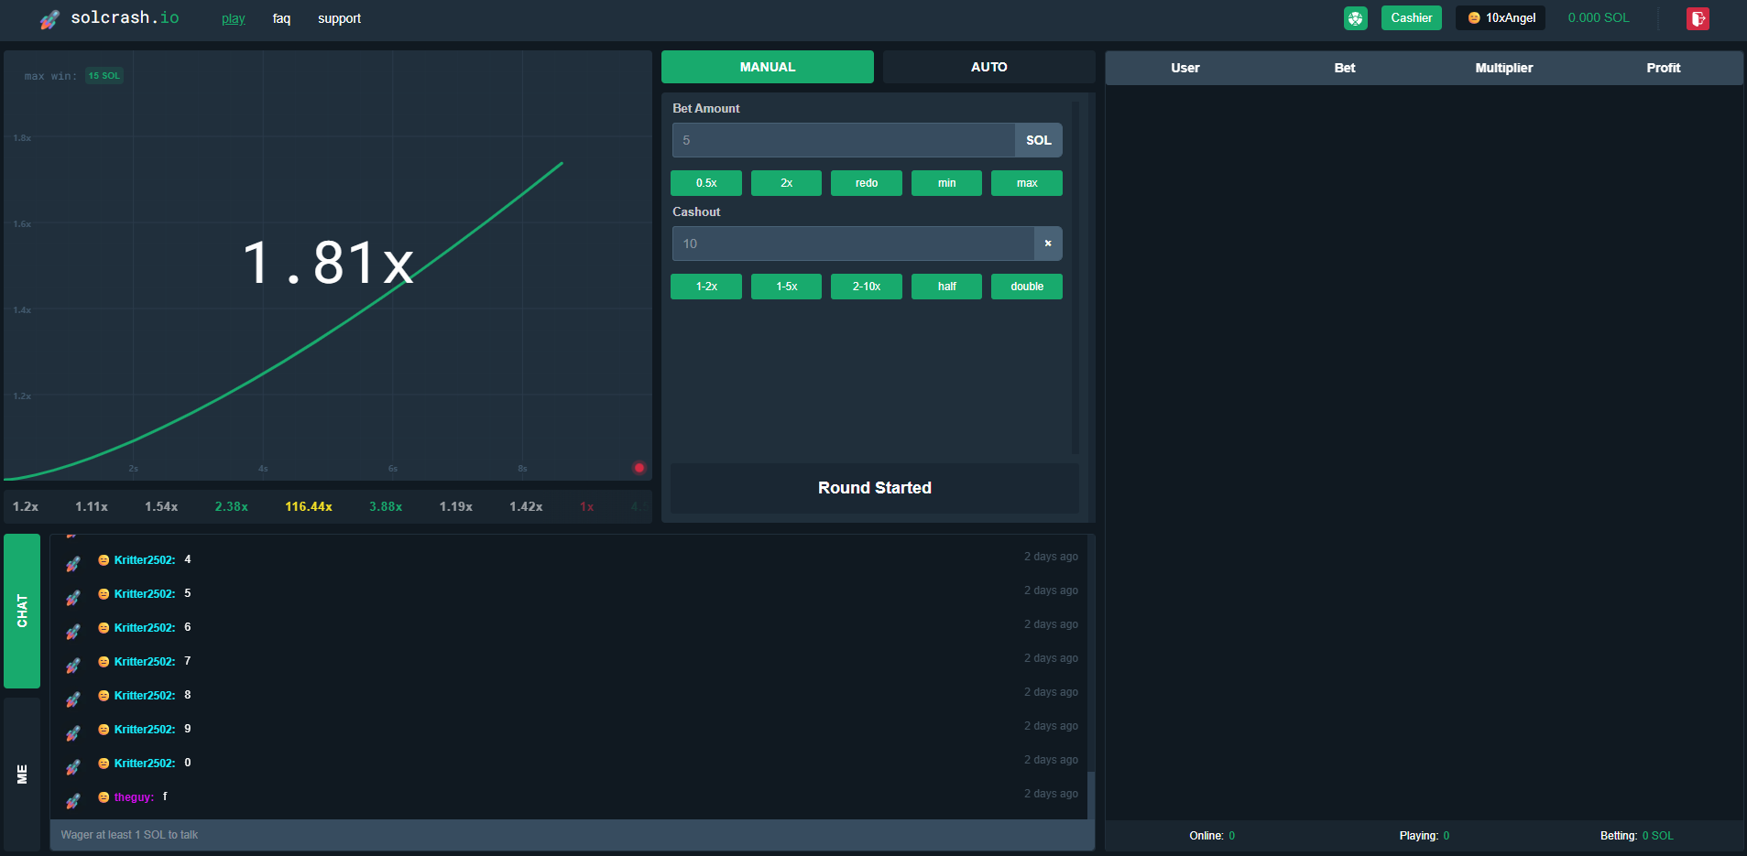The height and width of the screenshot is (856, 1747).
Task: Click the red recording dot on the graph
Action: click(x=639, y=468)
